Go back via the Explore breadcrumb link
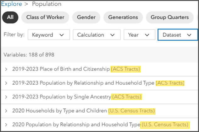Screen dimensions: 199x132 (12, 4)
